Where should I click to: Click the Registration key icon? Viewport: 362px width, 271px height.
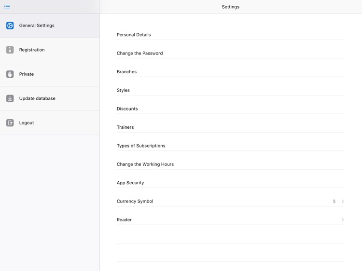(10, 50)
